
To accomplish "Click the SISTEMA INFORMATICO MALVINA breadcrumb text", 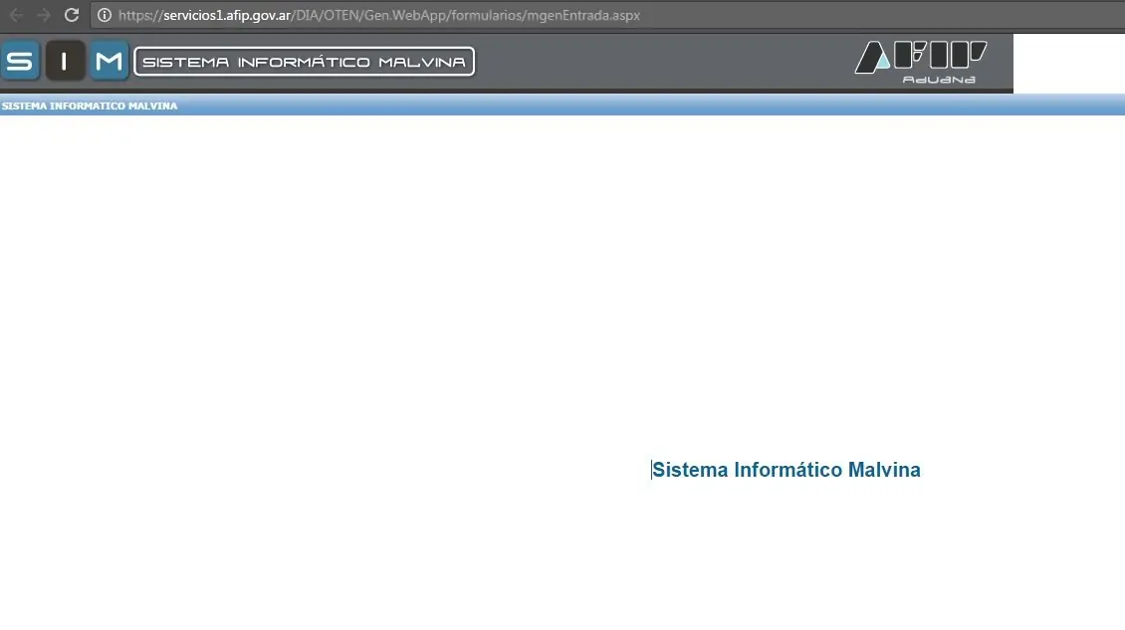I will tap(90, 106).
